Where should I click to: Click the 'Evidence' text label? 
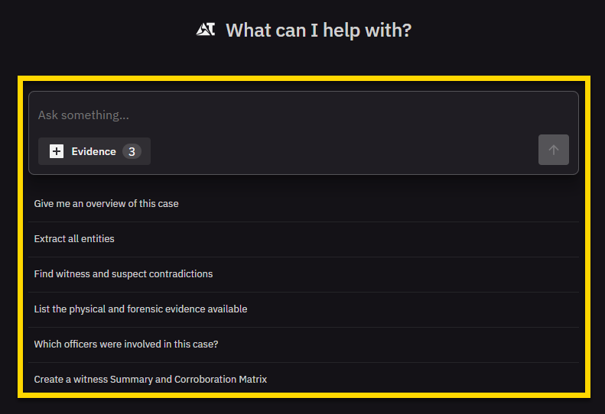point(93,151)
